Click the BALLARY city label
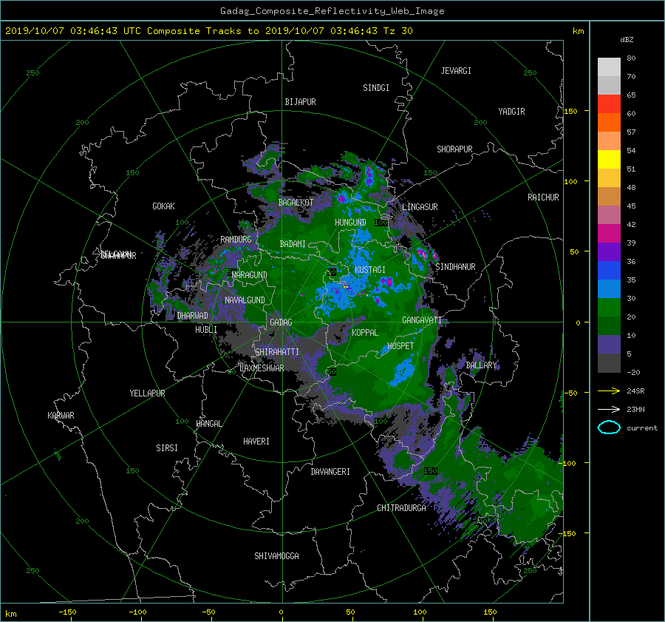 (x=481, y=365)
